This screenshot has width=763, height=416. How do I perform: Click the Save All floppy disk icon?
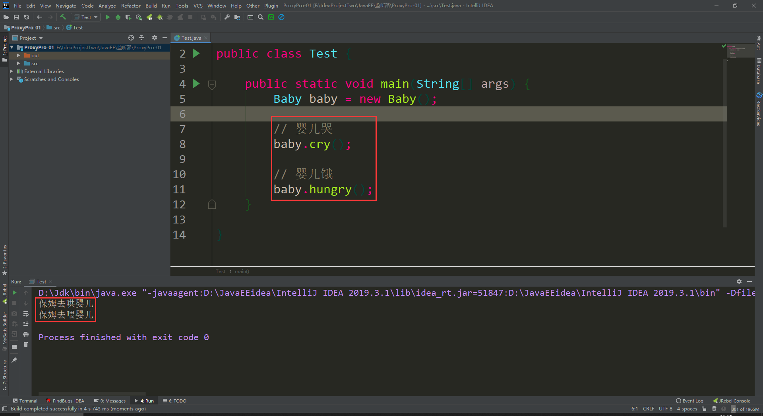click(x=16, y=17)
